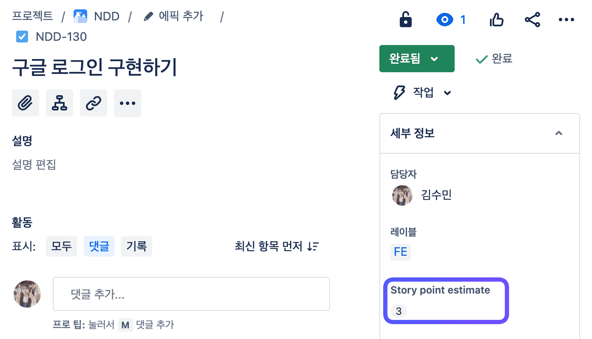This screenshot has height=339, width=592.
Task: Switch to the 모두 activity tab
Action: pyautogui.click(x=62, y=246)
